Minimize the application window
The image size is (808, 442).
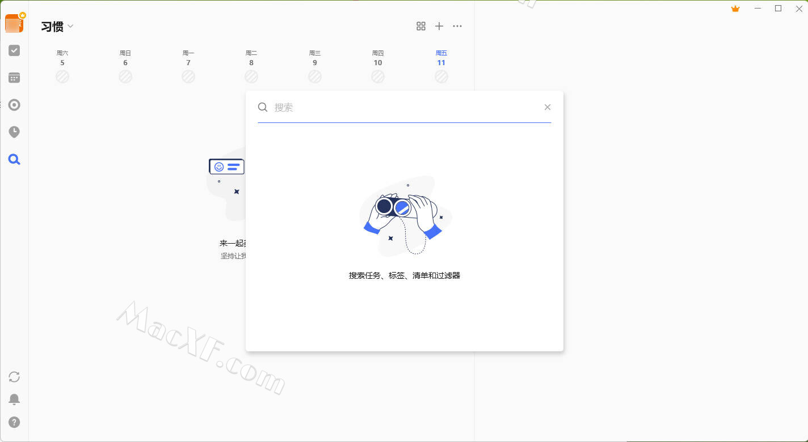[758, 8]
